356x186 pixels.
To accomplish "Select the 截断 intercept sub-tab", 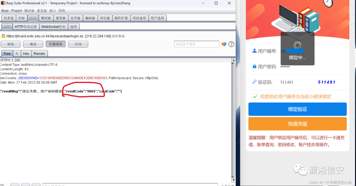I will tap(7, 27).
